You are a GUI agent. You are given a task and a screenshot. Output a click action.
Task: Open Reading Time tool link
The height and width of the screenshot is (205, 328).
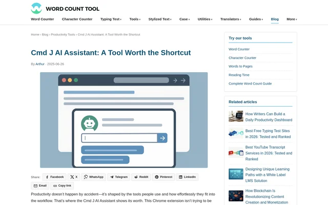[239, 75]
